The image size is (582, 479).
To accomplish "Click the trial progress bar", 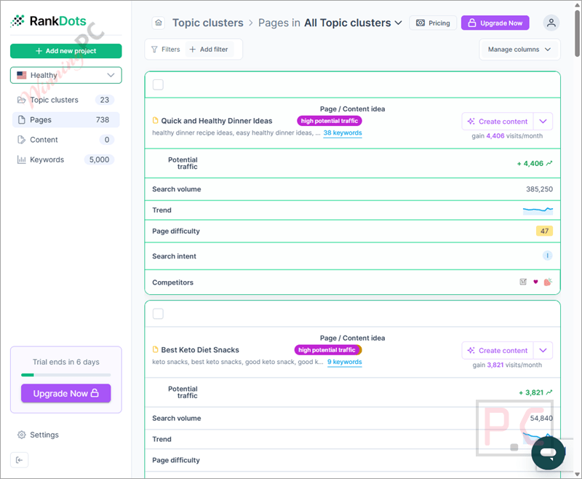I will pyautogui.click(x=66, y=375).
